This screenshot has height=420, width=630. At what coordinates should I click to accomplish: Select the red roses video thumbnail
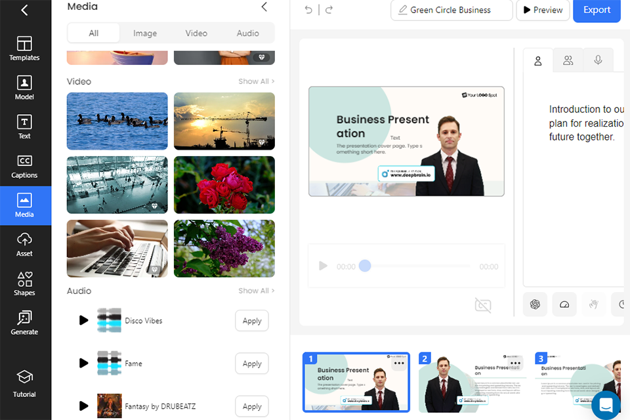(224, 185)
